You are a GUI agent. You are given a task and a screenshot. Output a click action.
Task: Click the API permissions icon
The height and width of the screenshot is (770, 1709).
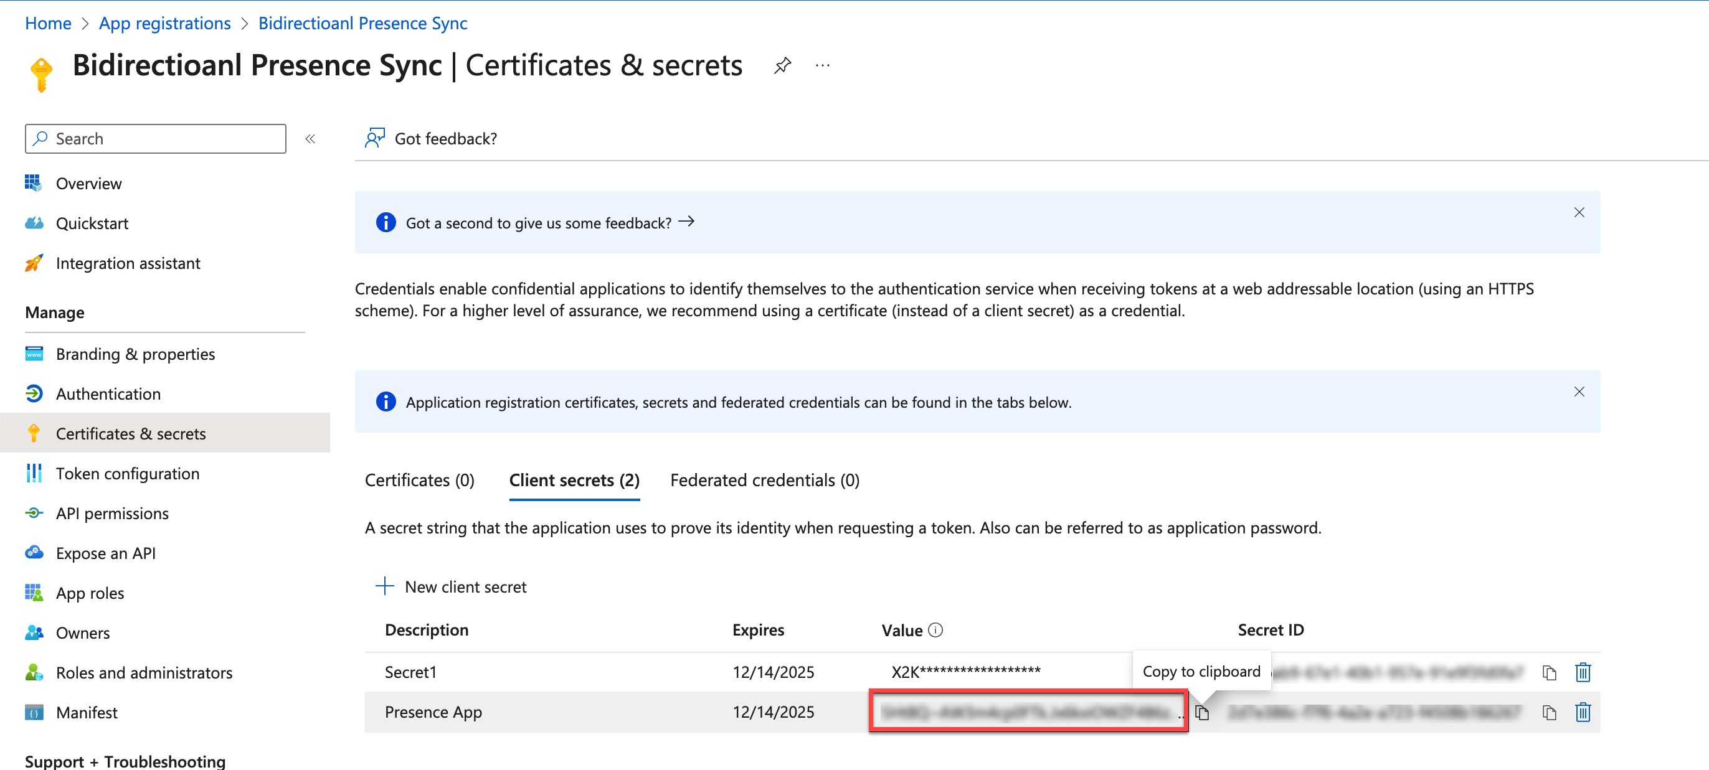pos(34,513)
